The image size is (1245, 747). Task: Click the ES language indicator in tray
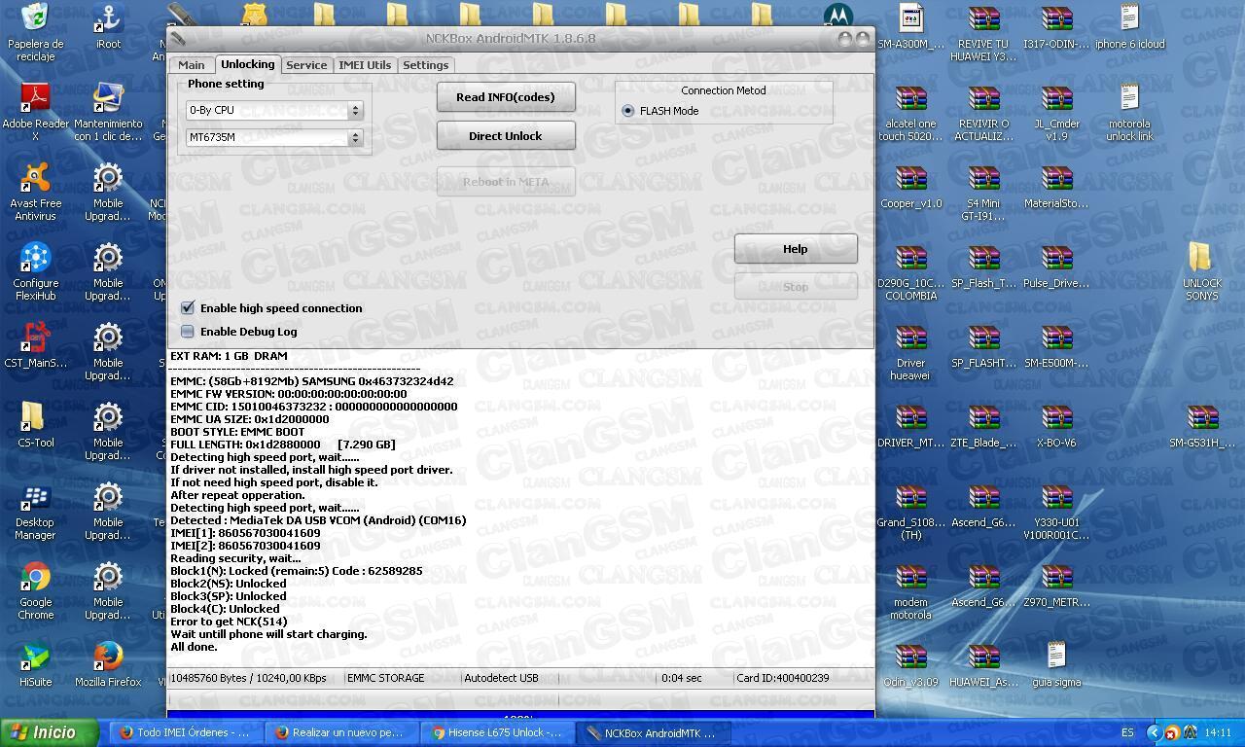point(1127,733)
